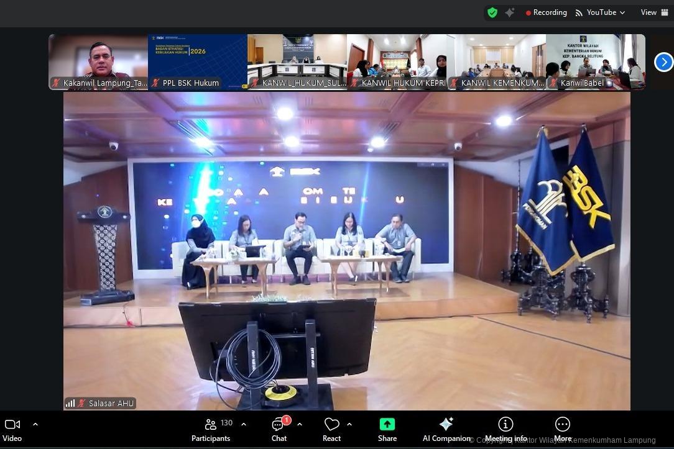Screen dimensions: 674x449
Task: Click the green shield encryption icon
Action: (492, 12)
